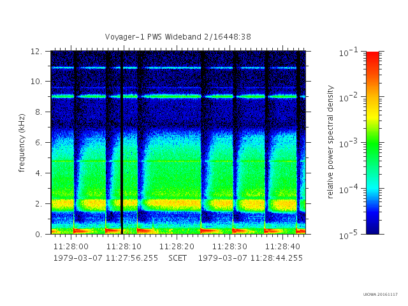Click the 'SCET' label below the time axis

click(x=177, y=258)
